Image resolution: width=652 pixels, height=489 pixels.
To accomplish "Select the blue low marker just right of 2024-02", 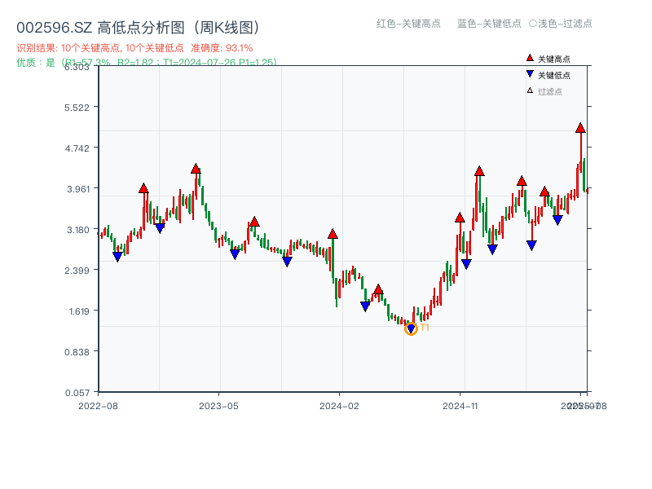I will [365, 306].
